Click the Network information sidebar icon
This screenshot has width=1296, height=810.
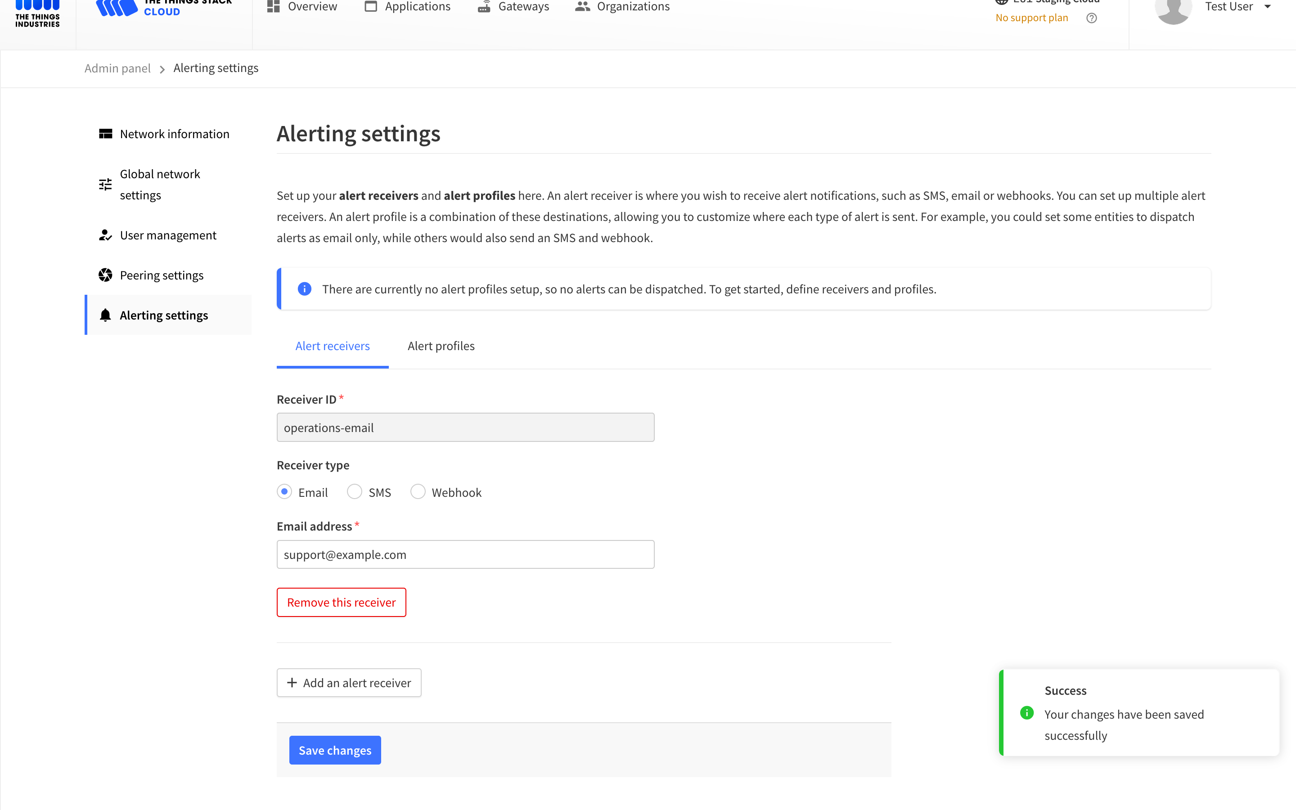click(105, 134)
